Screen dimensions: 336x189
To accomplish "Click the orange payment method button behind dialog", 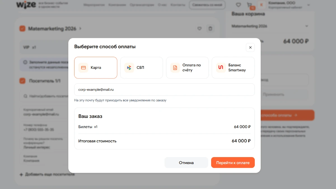I will pyautogui.click(x=287, y=115).
